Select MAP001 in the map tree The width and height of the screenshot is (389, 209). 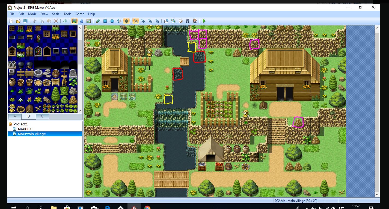pyautogui.click(x=25, y=129)
